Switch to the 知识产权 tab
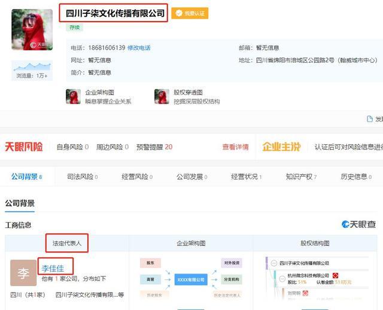This screenshot has height=310, width=383. [301, 177]
